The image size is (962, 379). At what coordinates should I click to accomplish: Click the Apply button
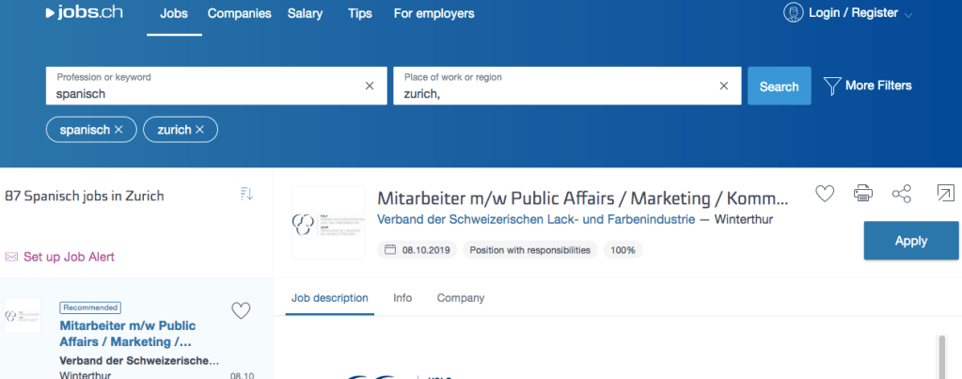(x=910, y=241)
